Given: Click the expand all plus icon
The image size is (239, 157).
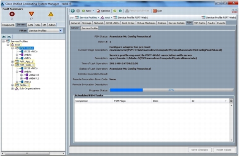Looking at the screenshot, I should click(x=4, y=37).
